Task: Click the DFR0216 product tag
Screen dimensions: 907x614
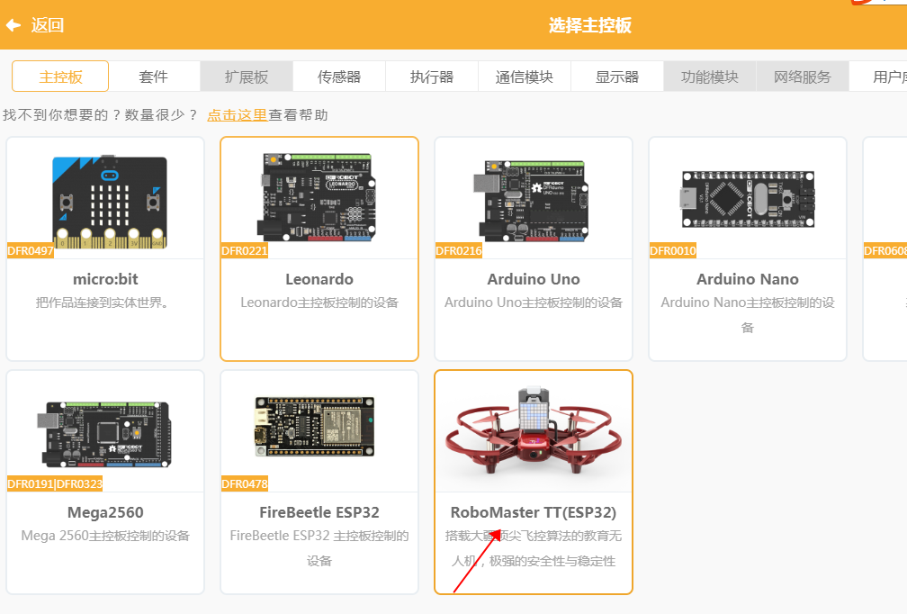Action: pyautogui.click(x=458, y=250)
